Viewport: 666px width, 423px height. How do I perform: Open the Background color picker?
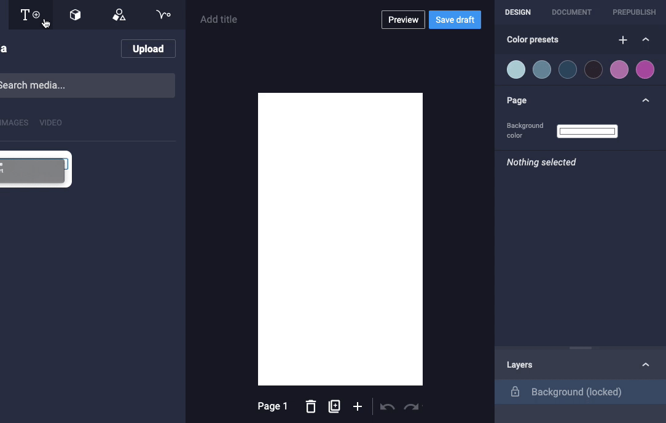[587, 132]
